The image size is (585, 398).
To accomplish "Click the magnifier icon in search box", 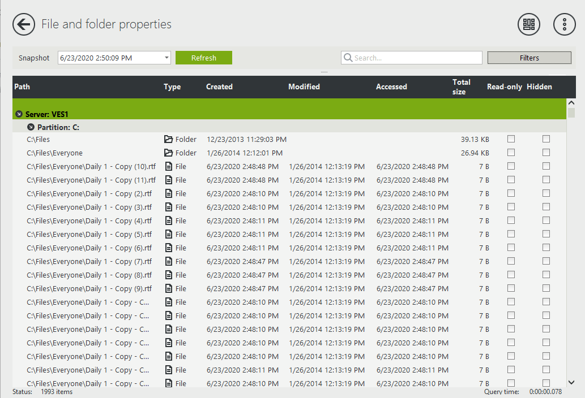I will click(348, 58).
